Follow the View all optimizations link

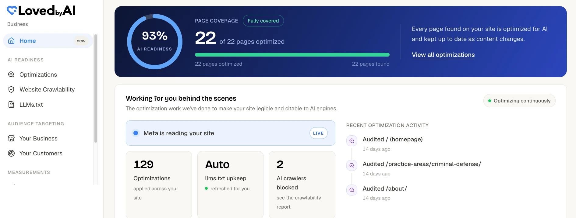point(443,55)
